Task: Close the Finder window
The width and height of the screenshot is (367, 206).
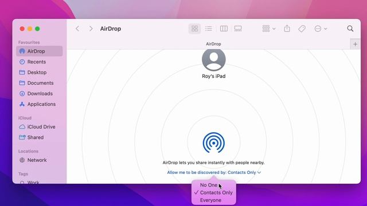Action: pos(22,29)
